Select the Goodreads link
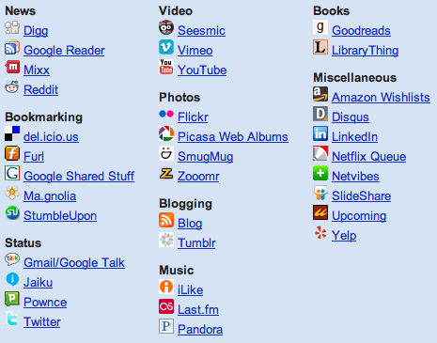 tap(361, 31)
